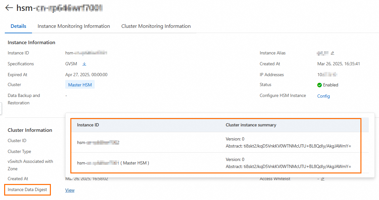Switch to Cluster Monitoring Information tab

(x=156, y=26)
